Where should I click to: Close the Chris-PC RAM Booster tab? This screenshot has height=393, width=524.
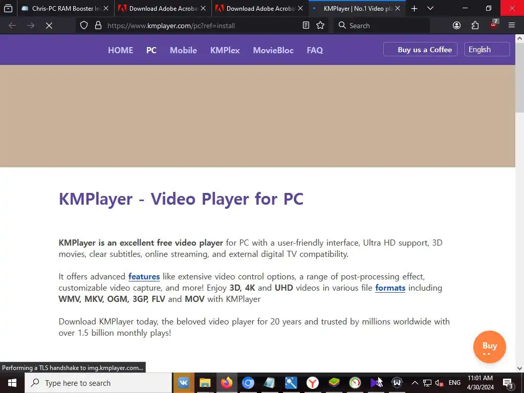pyautogui.click(x=106, y=9)
